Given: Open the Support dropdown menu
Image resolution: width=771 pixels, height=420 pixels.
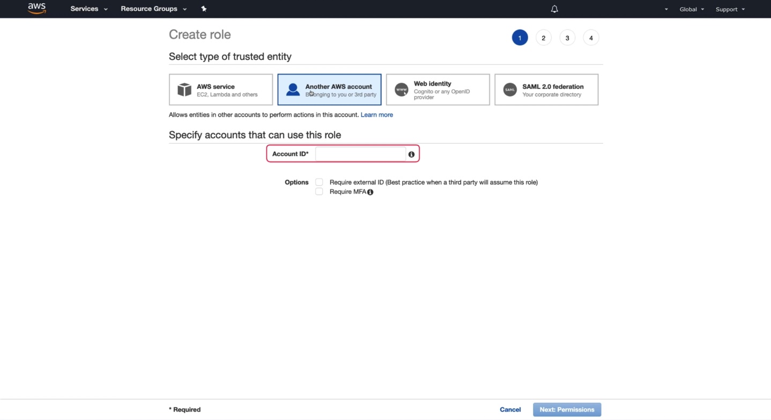Looking at the screenshot, I should point(730,9).
